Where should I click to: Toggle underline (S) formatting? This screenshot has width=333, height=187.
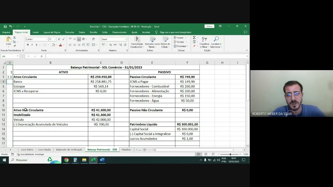point(36,45)
